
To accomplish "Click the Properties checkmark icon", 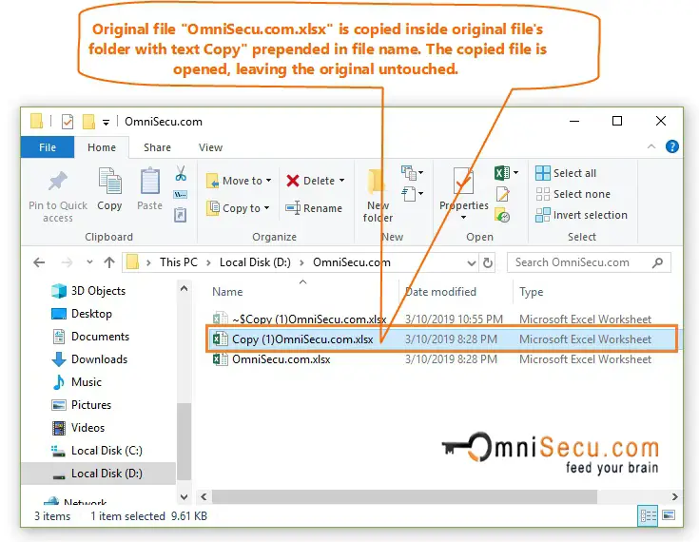I will pyautogui.click(x=463, y=181).
